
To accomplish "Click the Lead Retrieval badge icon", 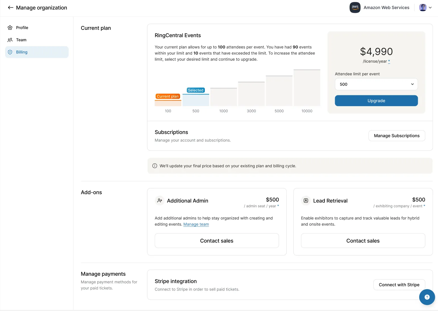I will click(306, 201).
